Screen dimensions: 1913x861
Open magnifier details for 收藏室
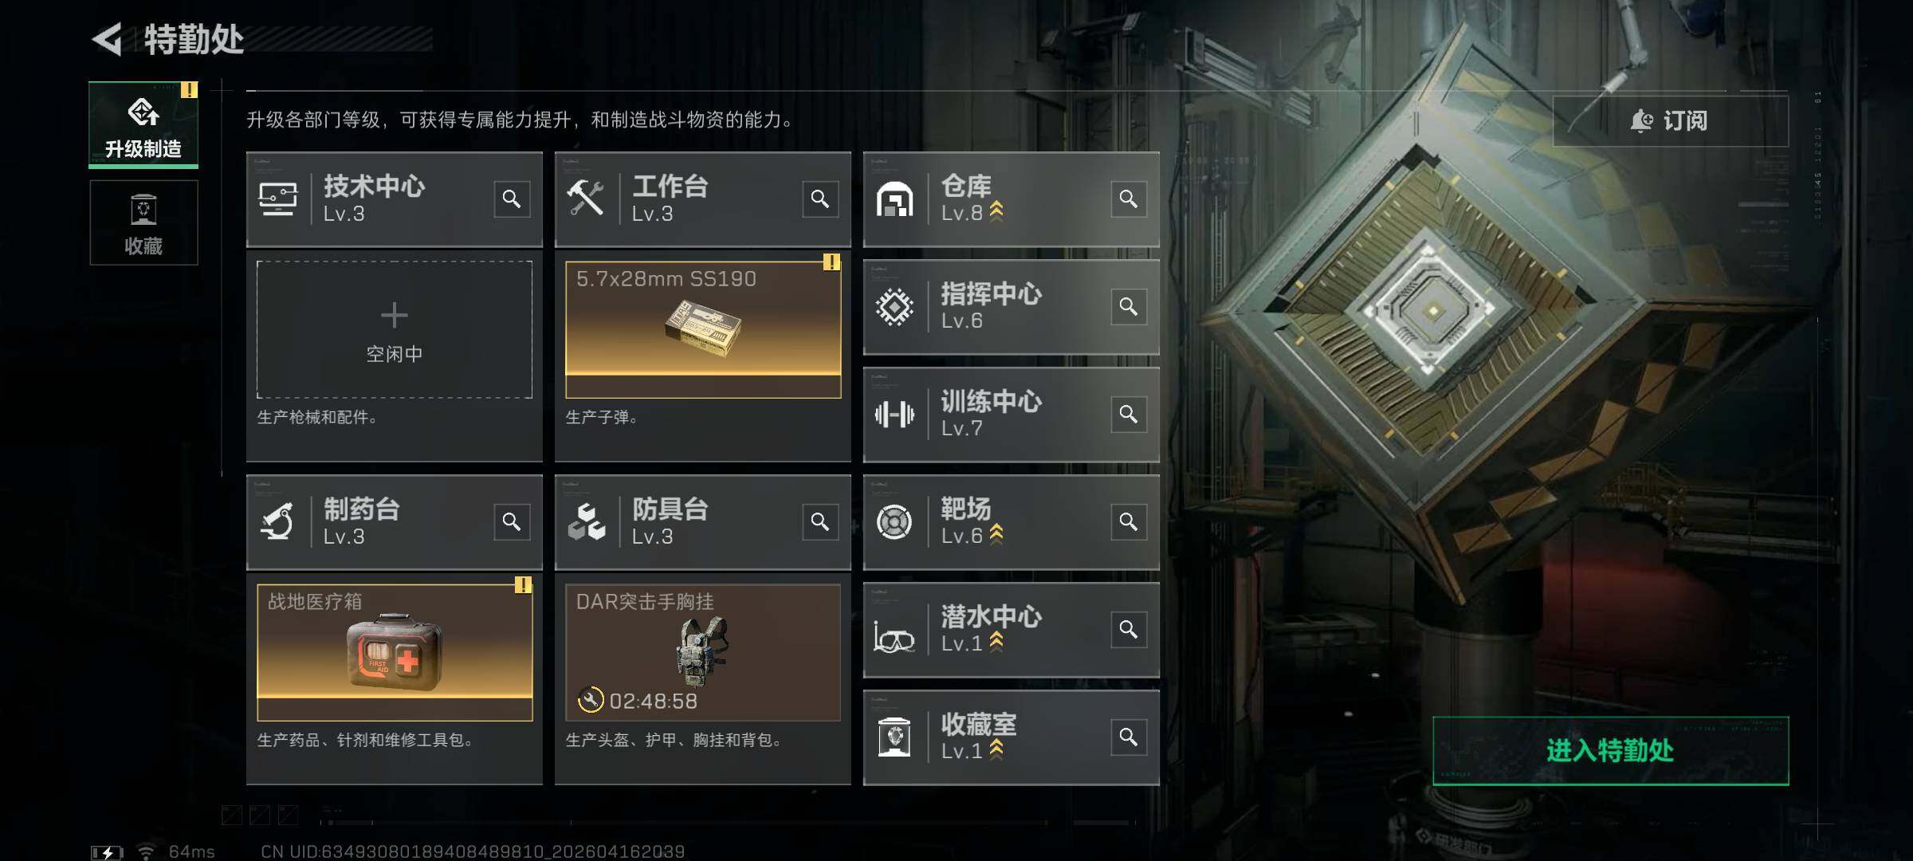coord(1129,737)
